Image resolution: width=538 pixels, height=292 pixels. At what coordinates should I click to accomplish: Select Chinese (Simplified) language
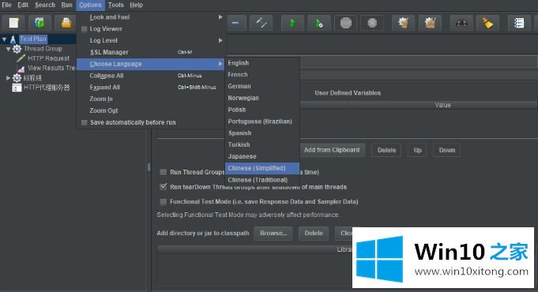point(262,168)
